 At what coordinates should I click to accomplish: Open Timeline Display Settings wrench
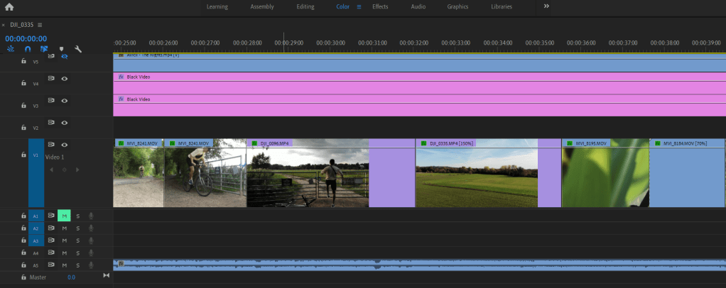(x=78, y=49)
